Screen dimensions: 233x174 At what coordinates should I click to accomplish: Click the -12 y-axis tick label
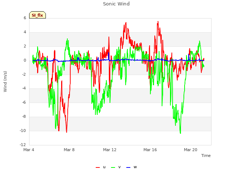coord(23,145)
